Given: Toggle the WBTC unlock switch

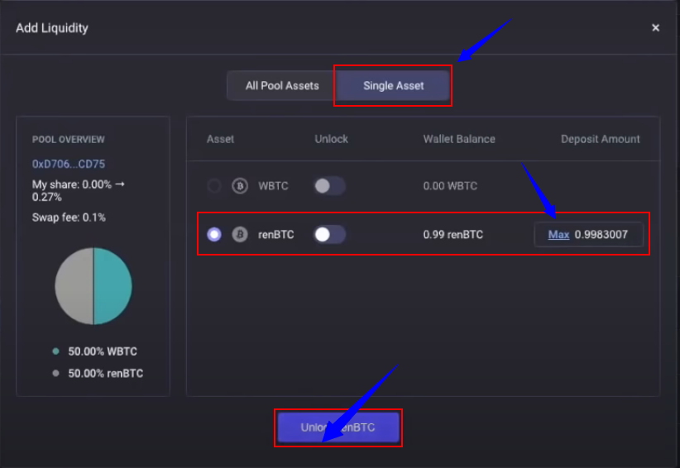Looking at the screenshot, I should click(x=330, y=186).
